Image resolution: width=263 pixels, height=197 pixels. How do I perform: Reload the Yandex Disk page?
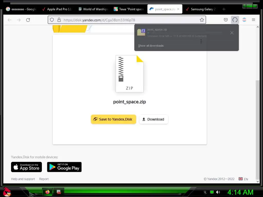tap(28, 20)
